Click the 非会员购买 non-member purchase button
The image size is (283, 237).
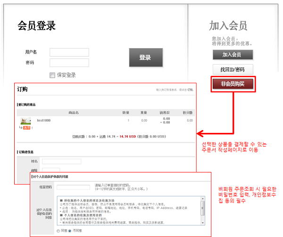pos(233,84)
